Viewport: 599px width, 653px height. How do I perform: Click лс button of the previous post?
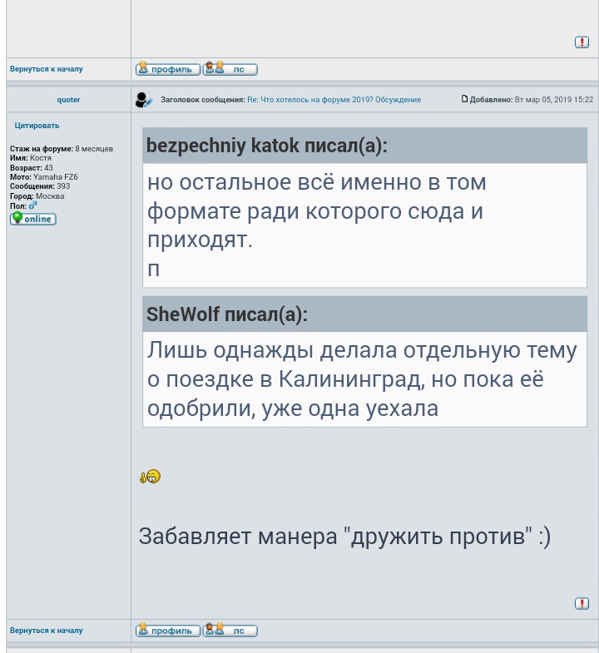point(230,69)
